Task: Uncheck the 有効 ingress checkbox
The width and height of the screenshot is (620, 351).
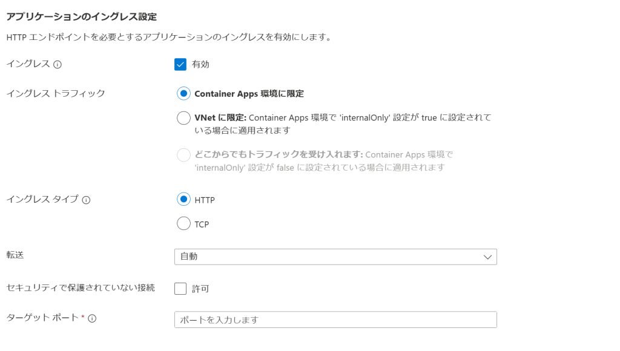Action: click(x=180, y=64)
